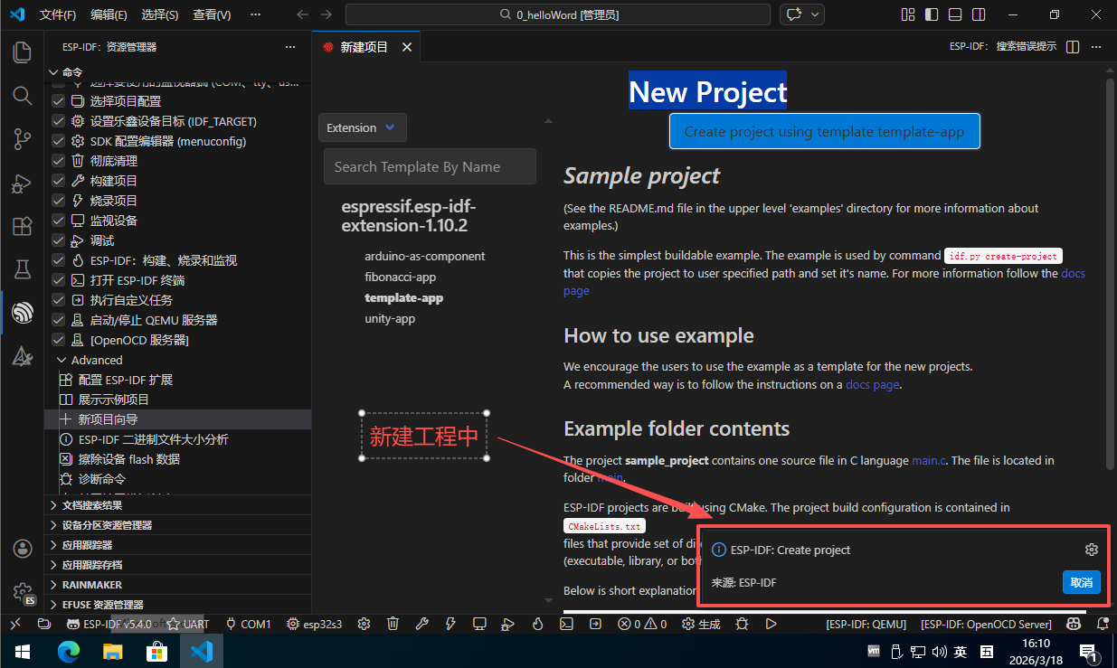Navigate back with the title bar arrow
1117x668 pixels.
[x=302, y=14]
